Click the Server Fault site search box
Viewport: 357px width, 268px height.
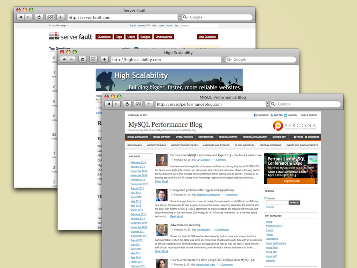click(x=200, y=25)
